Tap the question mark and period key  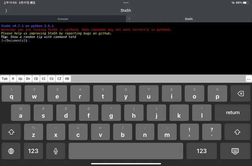(x=212, y=132)
